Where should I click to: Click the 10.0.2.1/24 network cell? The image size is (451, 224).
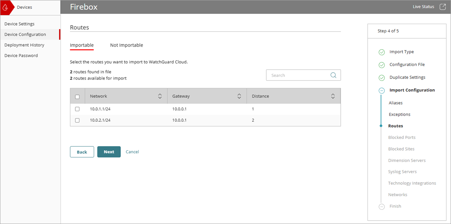pos(100,120)
